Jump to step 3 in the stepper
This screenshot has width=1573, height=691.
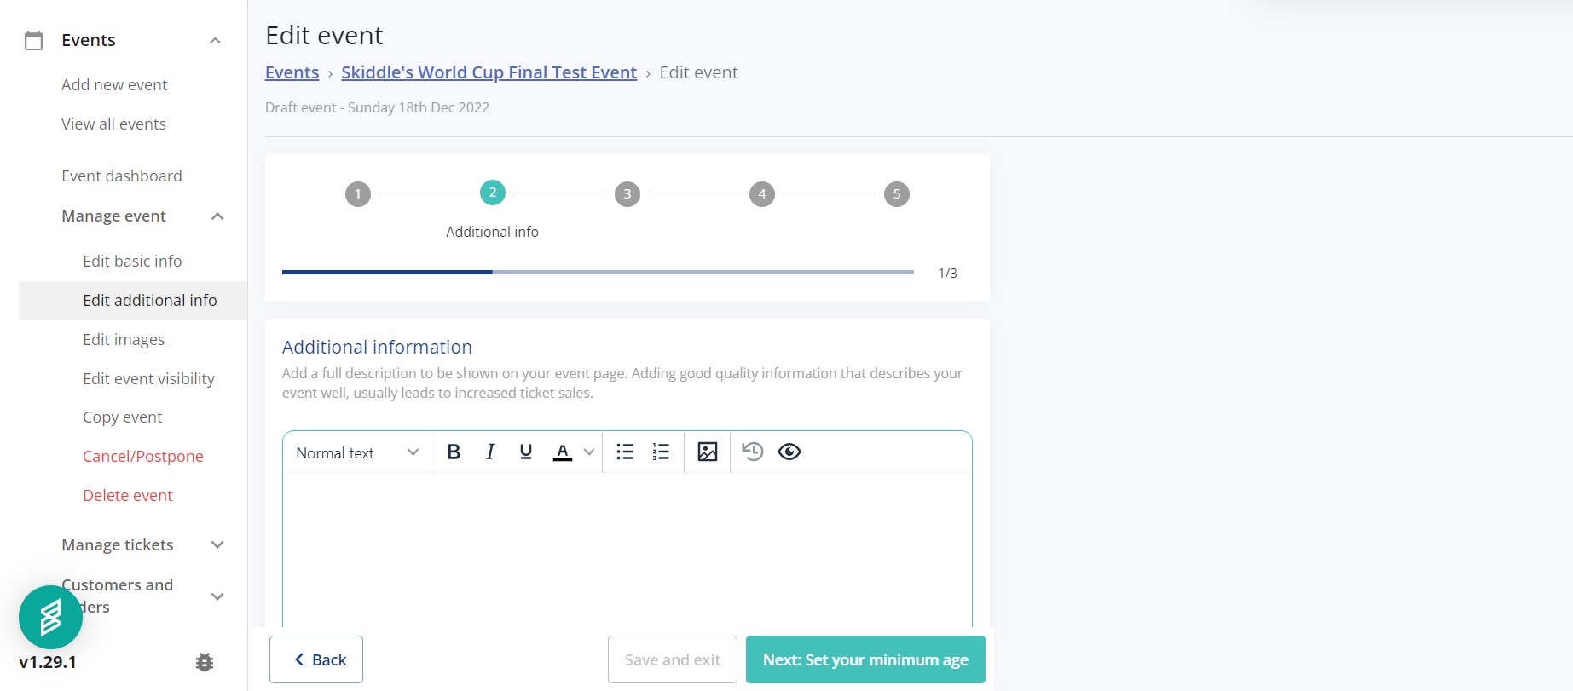(627, 194)
